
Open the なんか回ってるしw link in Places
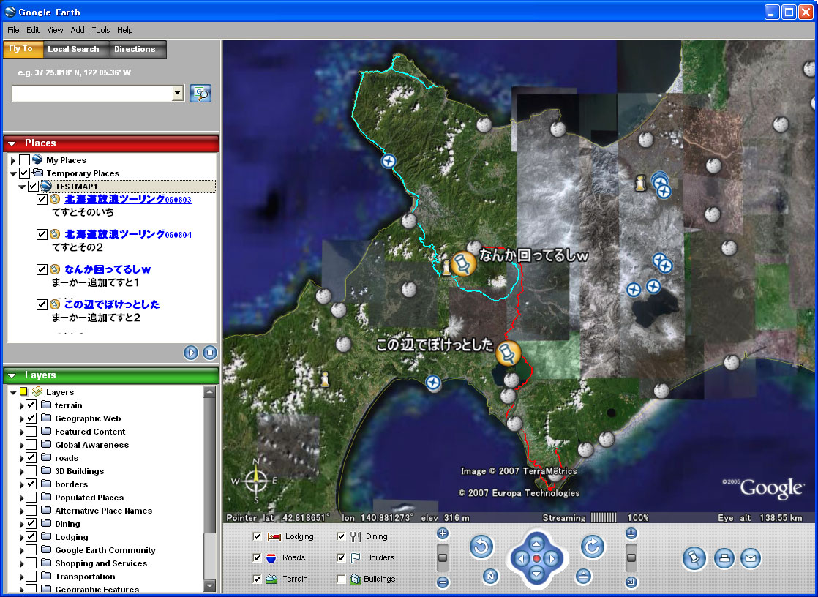tap(108, 269)
